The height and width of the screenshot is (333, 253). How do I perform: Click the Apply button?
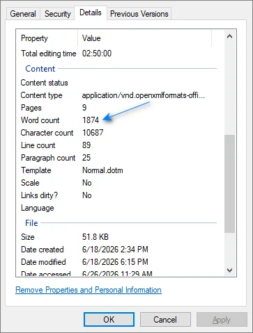[222, 320]
